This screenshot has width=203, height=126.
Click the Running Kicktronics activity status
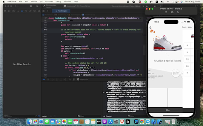coord(126,6)
